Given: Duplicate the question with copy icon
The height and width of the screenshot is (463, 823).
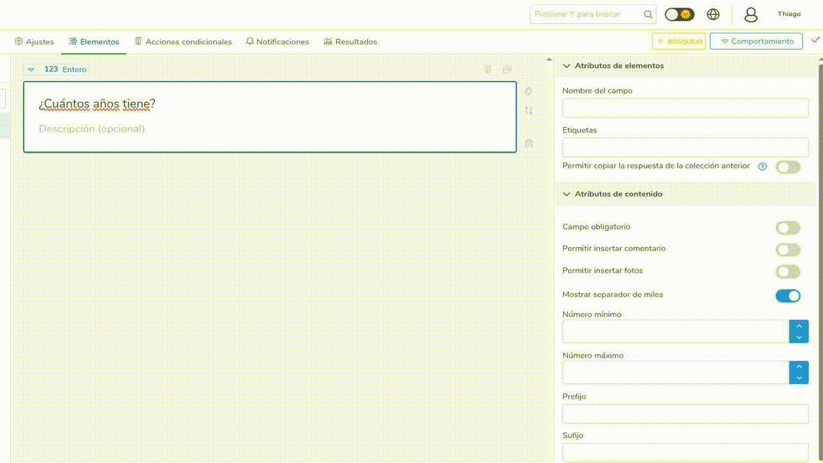Looking at the screenshot, I should [529, 91].
